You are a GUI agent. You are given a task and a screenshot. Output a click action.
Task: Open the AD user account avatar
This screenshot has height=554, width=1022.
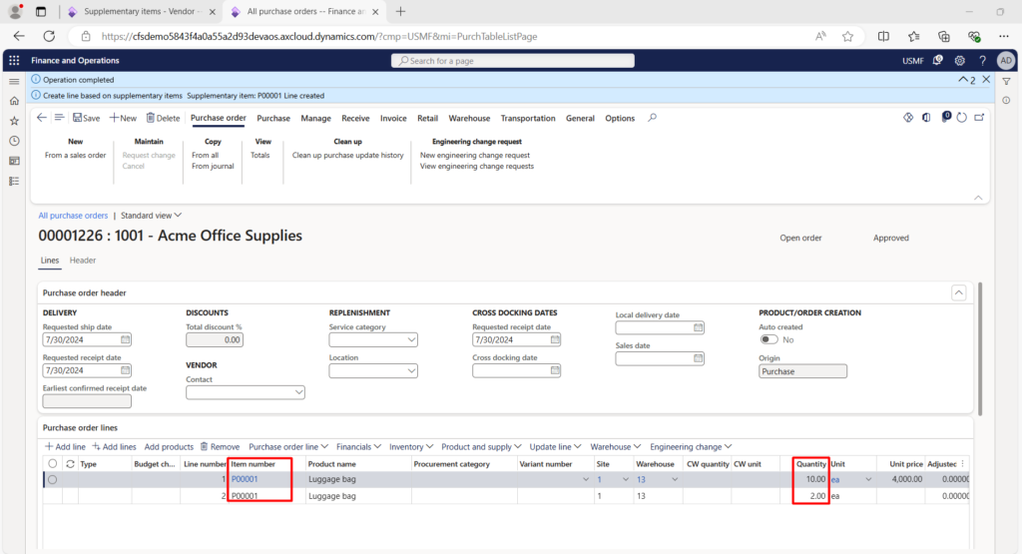tap(1006, 61)
